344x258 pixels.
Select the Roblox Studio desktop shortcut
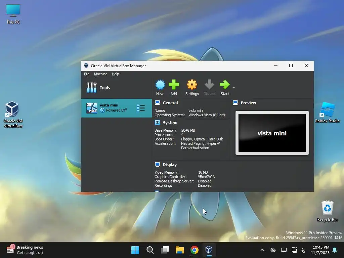327,112
